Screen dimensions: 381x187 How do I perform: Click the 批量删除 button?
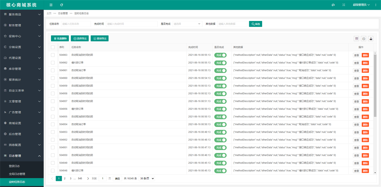click(x=60, y=38)
